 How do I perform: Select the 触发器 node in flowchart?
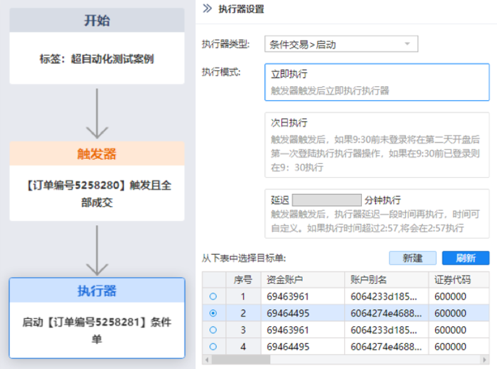(97, 180)
